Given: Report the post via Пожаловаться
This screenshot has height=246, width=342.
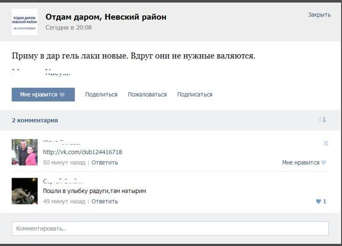Looking at the screenshot, I should [147, 95].
